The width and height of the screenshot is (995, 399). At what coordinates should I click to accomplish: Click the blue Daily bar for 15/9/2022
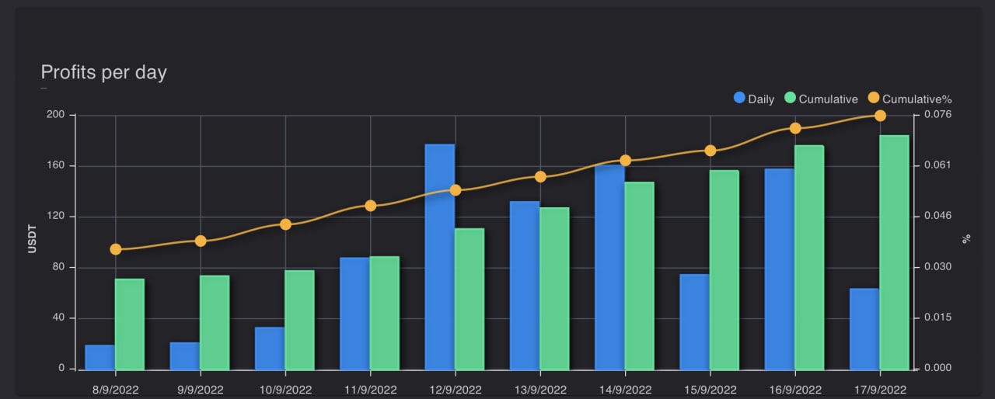pyautogui.click(x=695, y=322)
